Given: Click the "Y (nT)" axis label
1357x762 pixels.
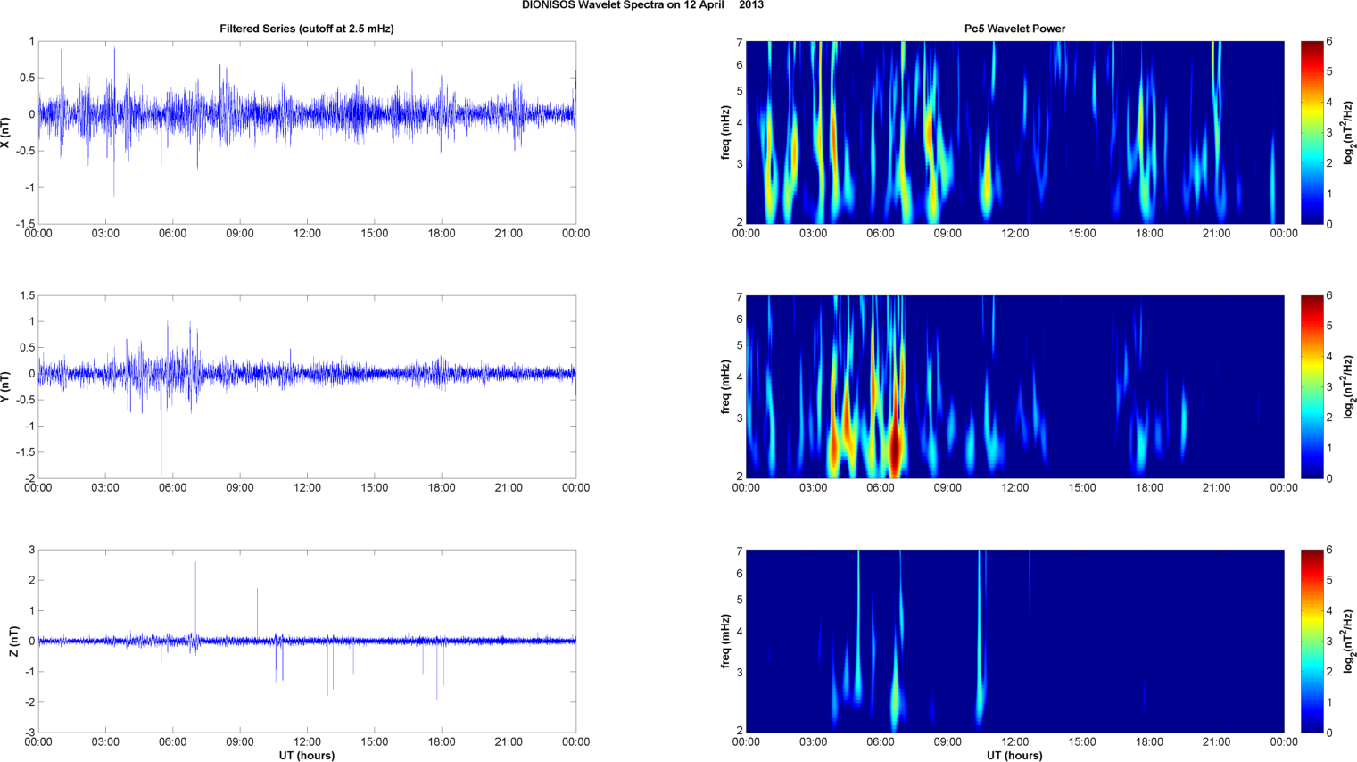Looking at the screenshot, I should coord(6,386).
